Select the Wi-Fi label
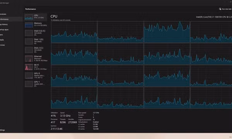The image size is (232, 139). click(x=36, y=65)
